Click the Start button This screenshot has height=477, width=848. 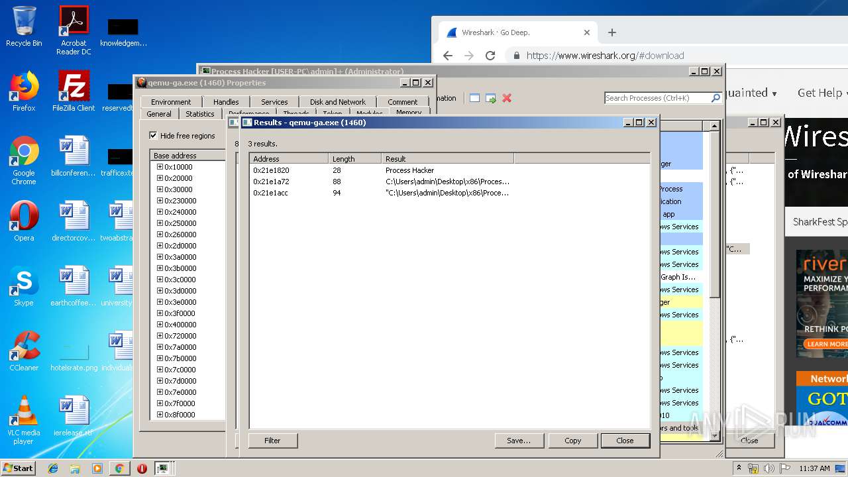[19, 468]
